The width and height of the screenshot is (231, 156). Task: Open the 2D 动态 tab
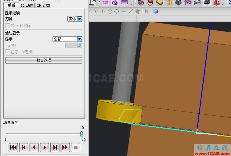click(x=43, y=5)
